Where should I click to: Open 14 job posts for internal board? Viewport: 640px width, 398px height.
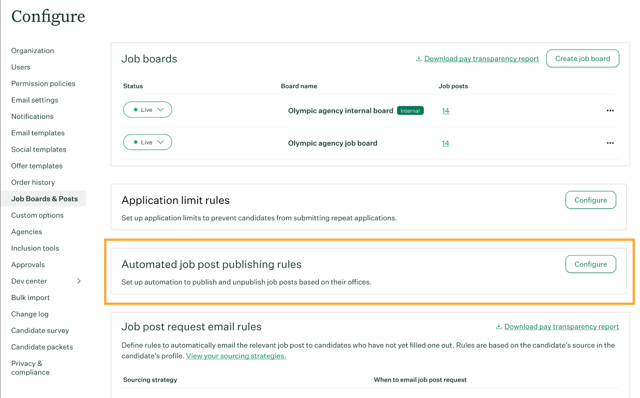pyautogui.click(x=446, y=110)
